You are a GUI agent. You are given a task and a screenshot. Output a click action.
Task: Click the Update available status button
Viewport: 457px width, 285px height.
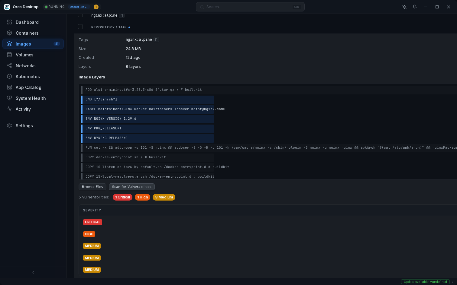coord(425,282)
